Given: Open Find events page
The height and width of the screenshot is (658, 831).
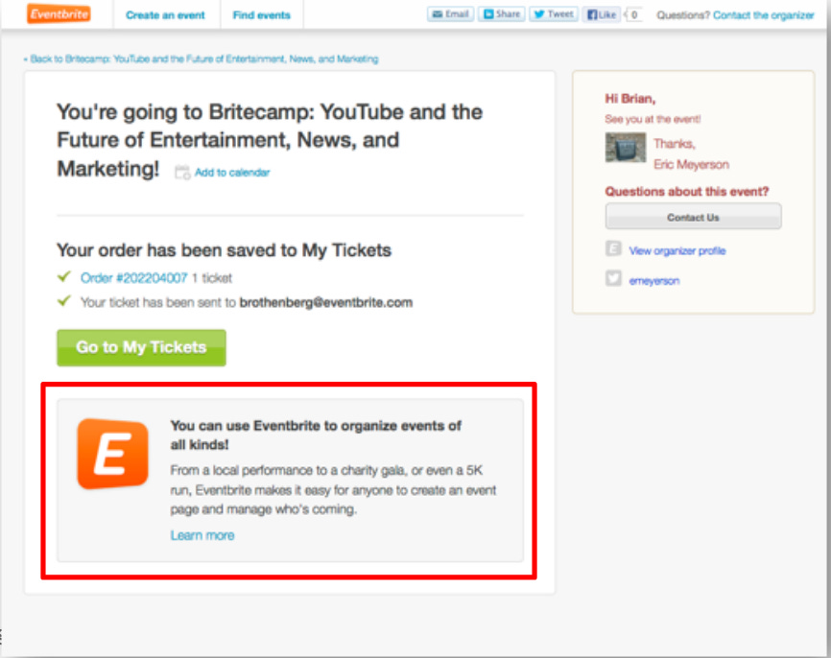Looking at the screenshot, I should 262,15.
